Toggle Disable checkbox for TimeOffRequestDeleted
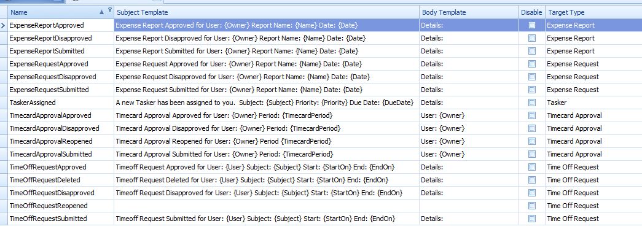Screen dimensions: 642x229 [531, 180]
